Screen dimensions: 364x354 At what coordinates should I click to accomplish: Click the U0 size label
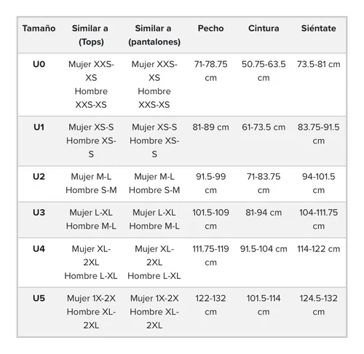39,64
